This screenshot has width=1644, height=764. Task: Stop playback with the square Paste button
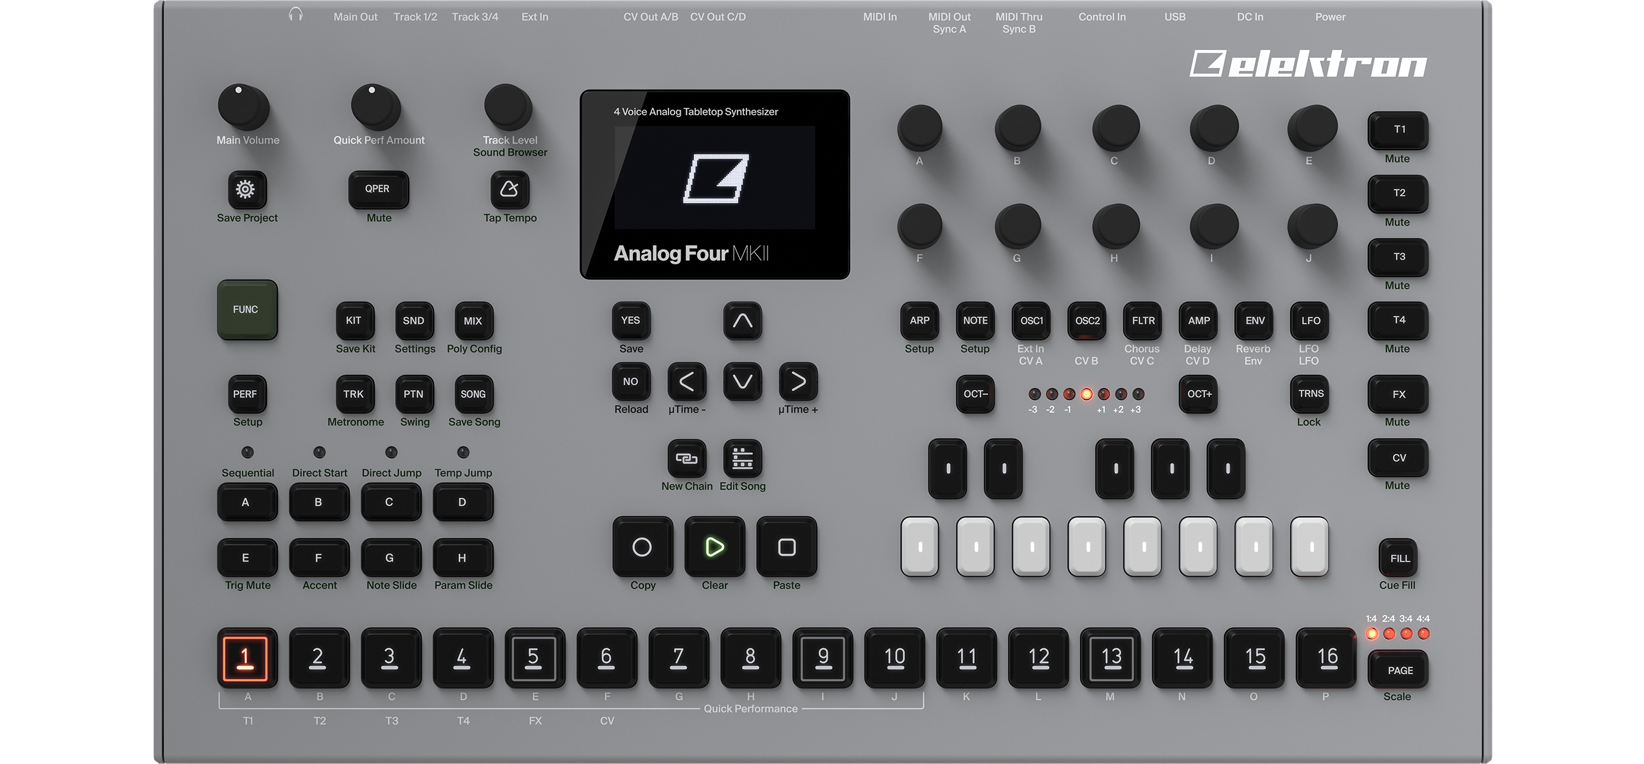coord(786,547)
